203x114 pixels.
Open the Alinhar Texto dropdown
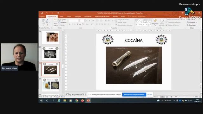(x=121, y=22)
